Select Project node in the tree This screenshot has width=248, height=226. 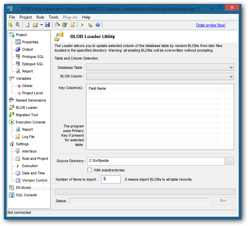pyautogui.click(x=21, y=35)
